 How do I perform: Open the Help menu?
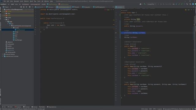51,1
